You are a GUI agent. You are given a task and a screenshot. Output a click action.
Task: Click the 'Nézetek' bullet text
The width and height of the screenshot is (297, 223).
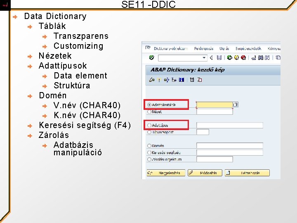tap(55, 56)
